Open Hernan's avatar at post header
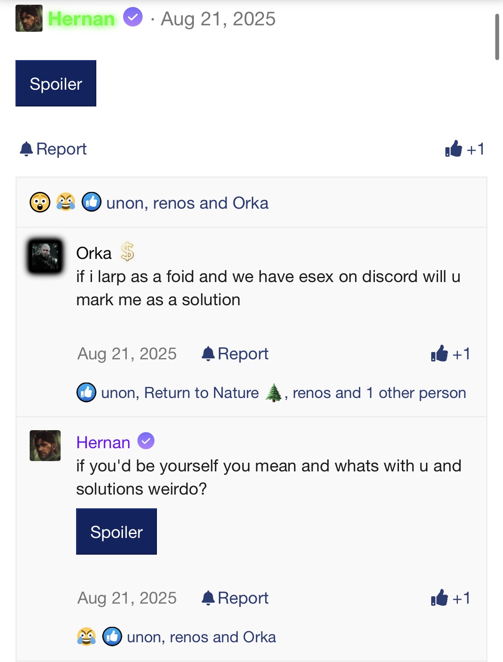 coord(29,18)
